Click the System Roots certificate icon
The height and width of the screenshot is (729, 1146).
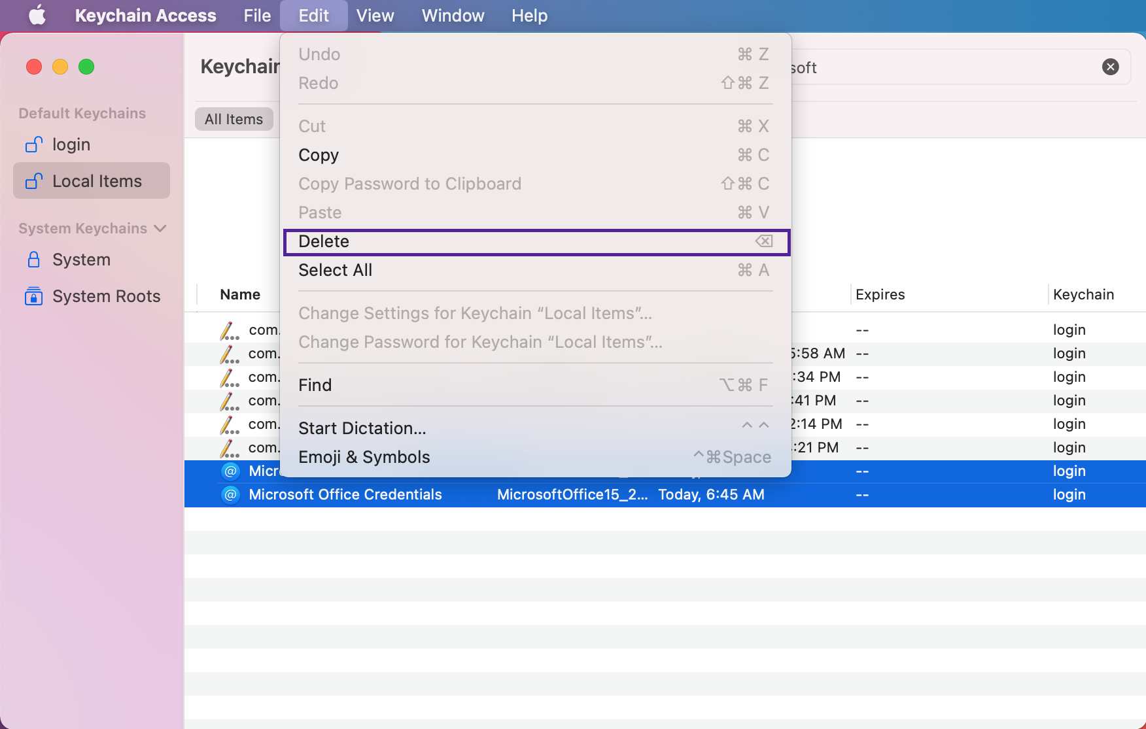[x=34, y=296]
